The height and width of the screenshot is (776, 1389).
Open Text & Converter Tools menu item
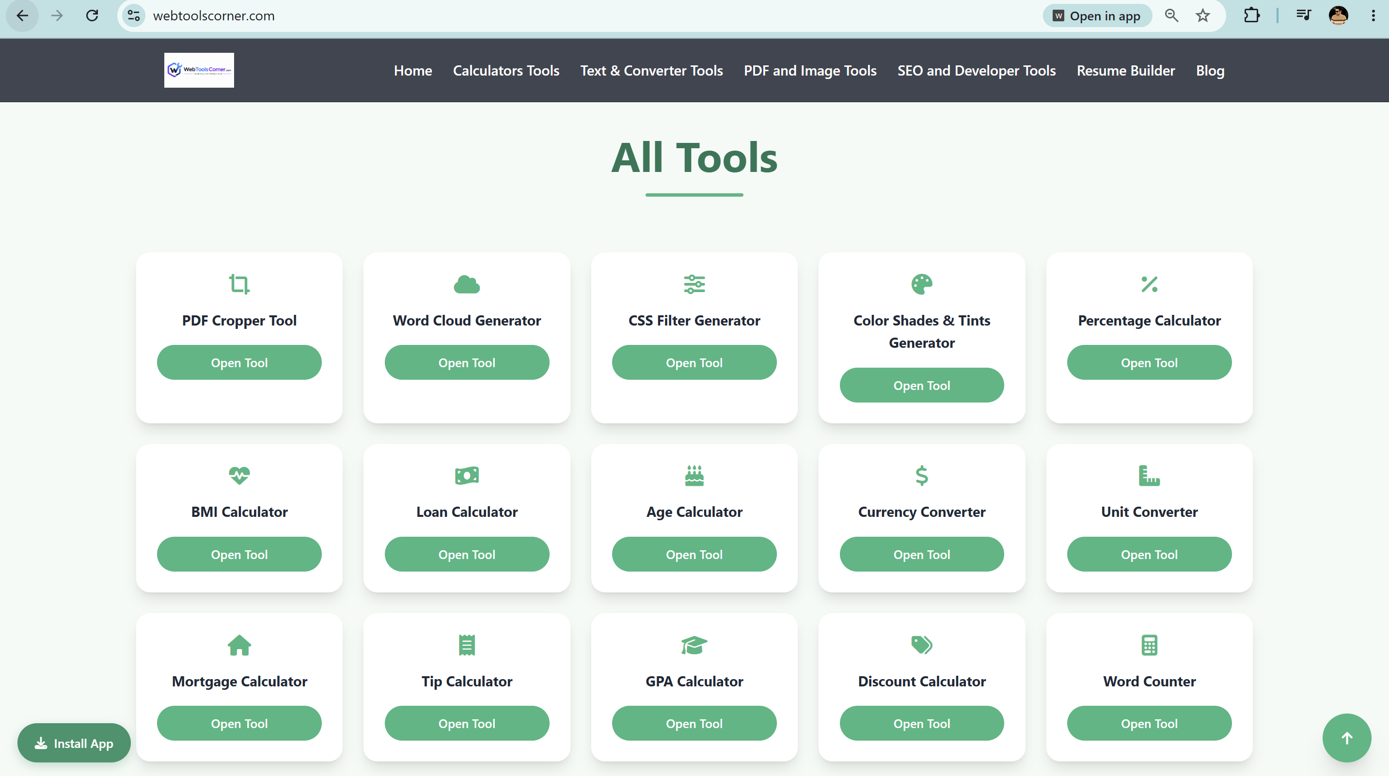pos(651,71)
